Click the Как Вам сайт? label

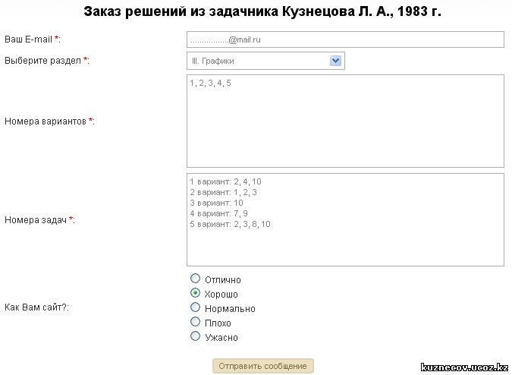[36, 307]
